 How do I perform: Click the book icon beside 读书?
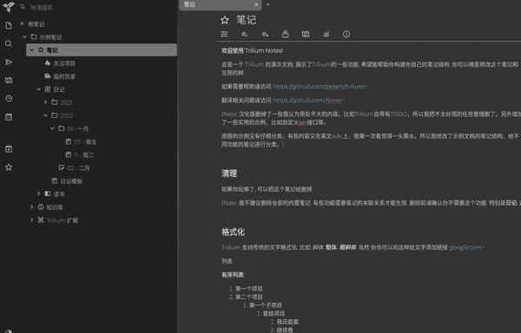point(48,193)
